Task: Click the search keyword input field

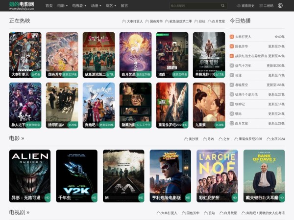Action: click(x=194, y=6)
